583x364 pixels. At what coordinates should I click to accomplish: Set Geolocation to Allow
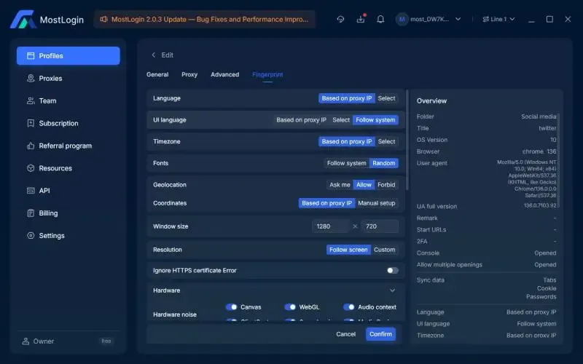point(364,185)
